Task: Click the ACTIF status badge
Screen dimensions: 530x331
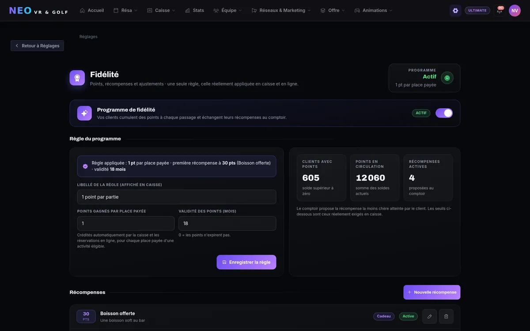Action: click(x=421, y=113)
